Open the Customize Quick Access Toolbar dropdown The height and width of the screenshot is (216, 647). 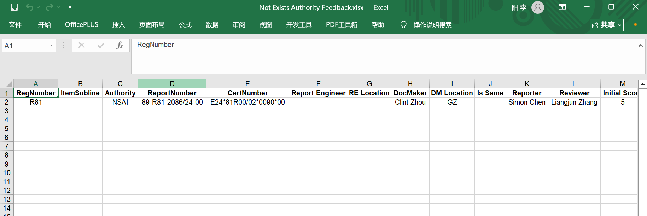pos(70,7)
